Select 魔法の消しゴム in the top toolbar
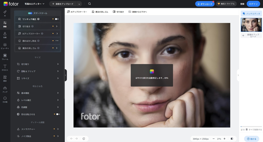This screenshot has width=263, height=142. (x=100, y=12)
